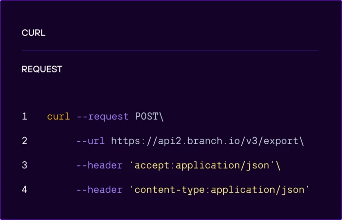Click the yellow curl command keyword

pos(58,117)
